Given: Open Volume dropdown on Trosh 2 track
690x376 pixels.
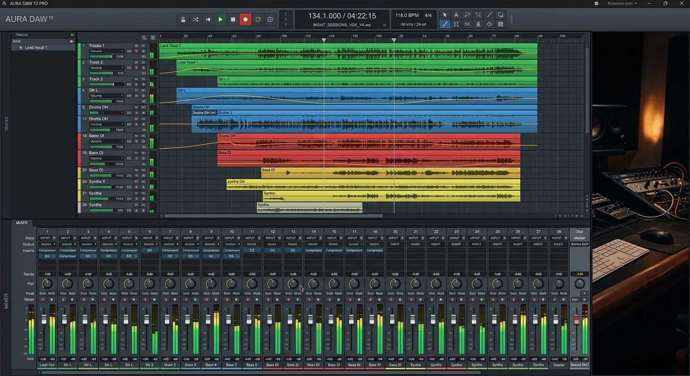Looking at the screenshot, I should 106,68.
